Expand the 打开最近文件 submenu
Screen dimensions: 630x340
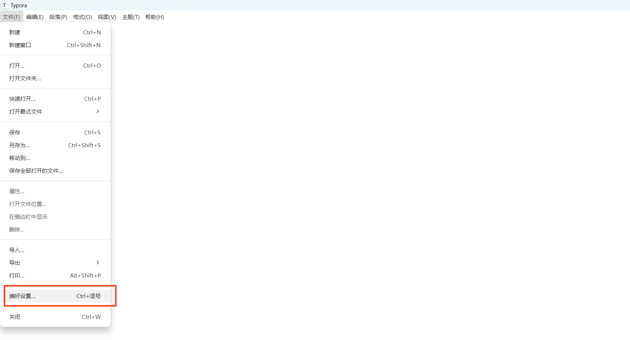tap(97, 112)
